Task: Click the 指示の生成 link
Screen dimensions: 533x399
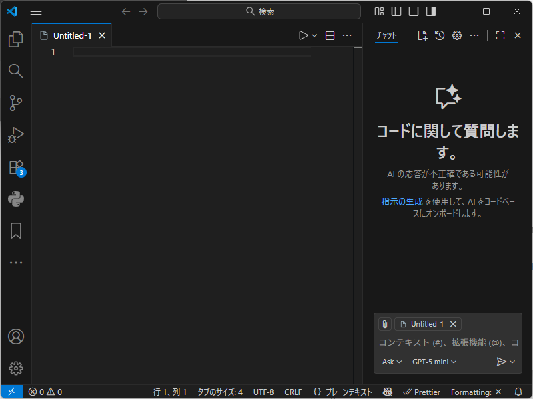Action: tap(402, 201)
